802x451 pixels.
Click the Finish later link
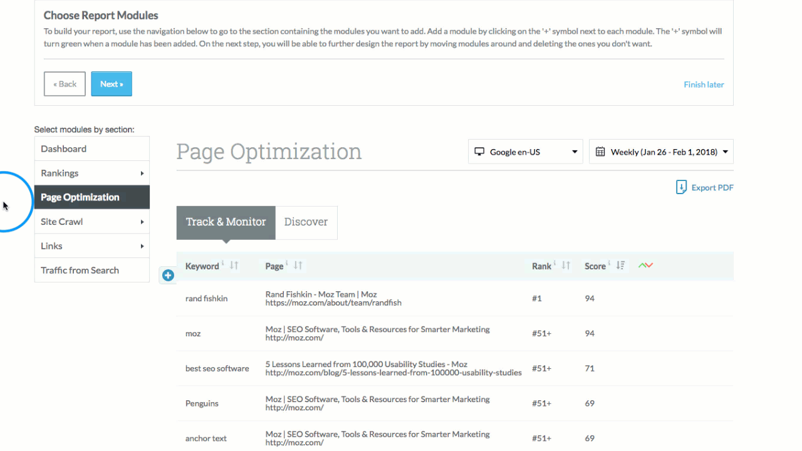[704, 85]
